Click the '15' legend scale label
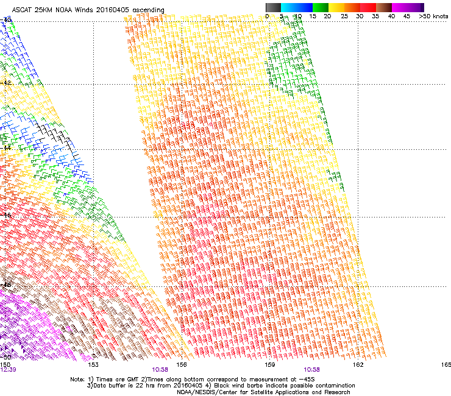The width and height of the screenshot is (451, 396). click(313, 16)
